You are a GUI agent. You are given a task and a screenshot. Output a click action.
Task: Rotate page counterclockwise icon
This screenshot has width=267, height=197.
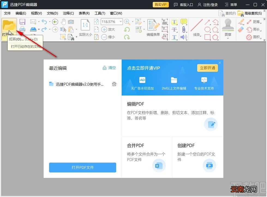tap(127, 29)
